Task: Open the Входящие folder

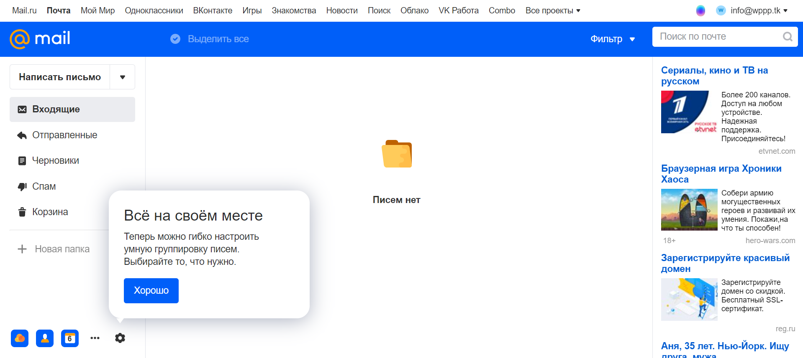Action: pyautogui.click(x=72, y=109)
